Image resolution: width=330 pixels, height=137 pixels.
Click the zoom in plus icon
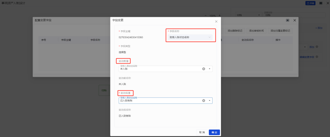pos(220,16)
